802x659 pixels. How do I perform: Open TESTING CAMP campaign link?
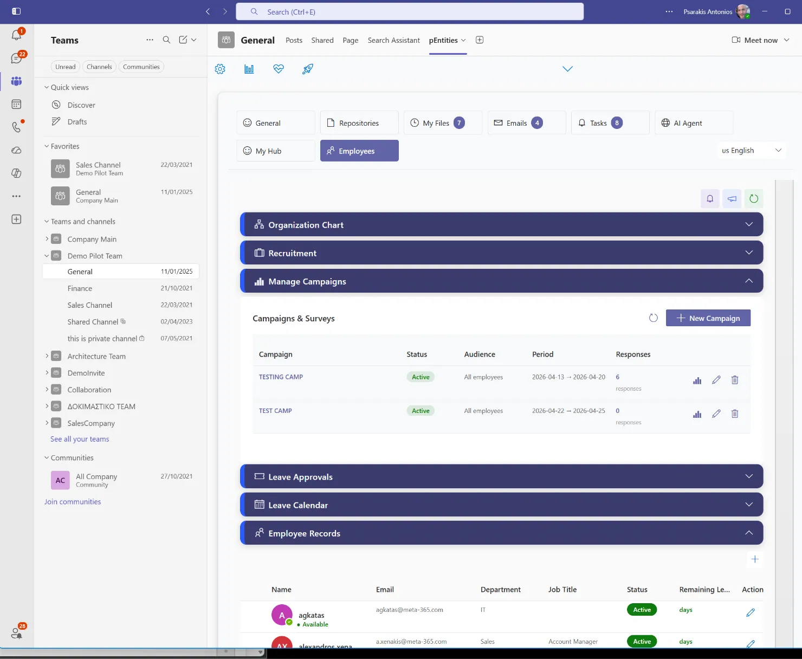tap(281, 377)
